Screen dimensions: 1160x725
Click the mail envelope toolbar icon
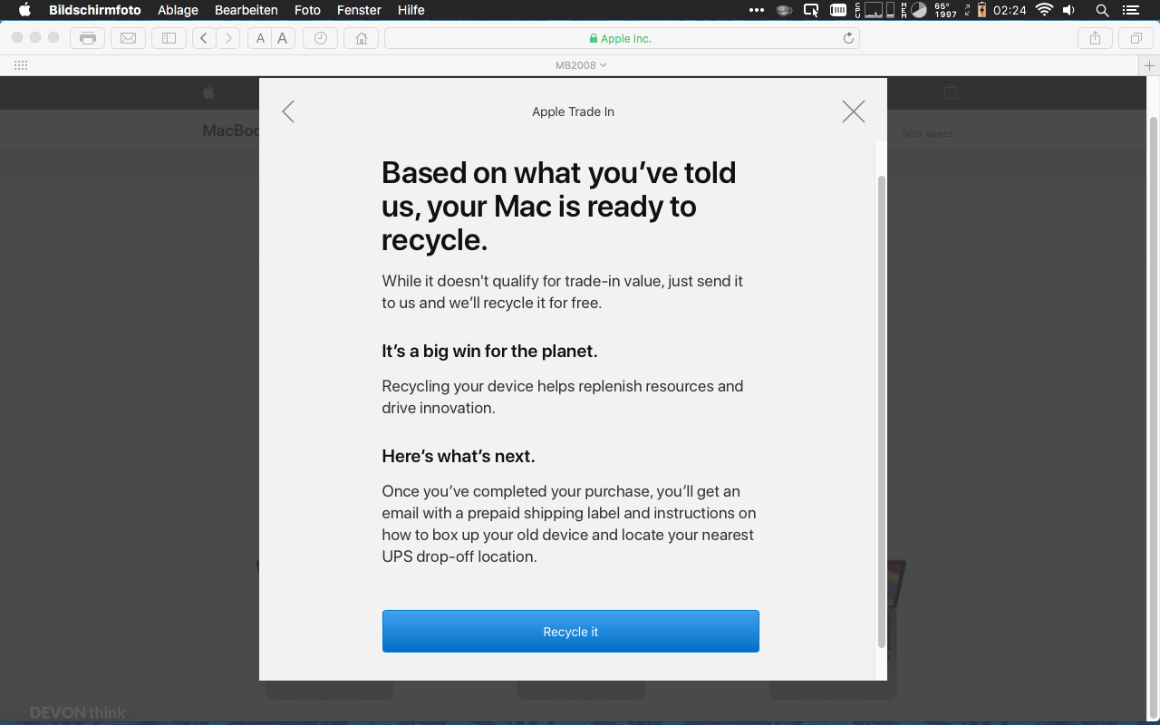(x=129, y=38)
